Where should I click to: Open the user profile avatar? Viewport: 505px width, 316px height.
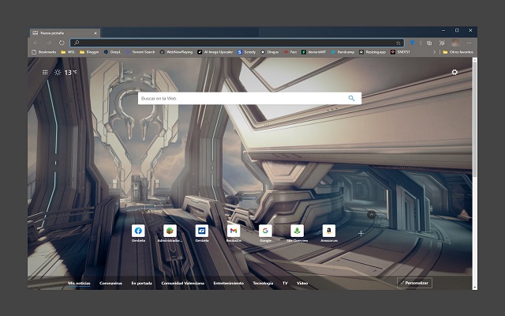455,43
